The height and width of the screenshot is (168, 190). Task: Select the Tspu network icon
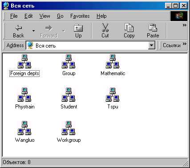pos(113,95)
